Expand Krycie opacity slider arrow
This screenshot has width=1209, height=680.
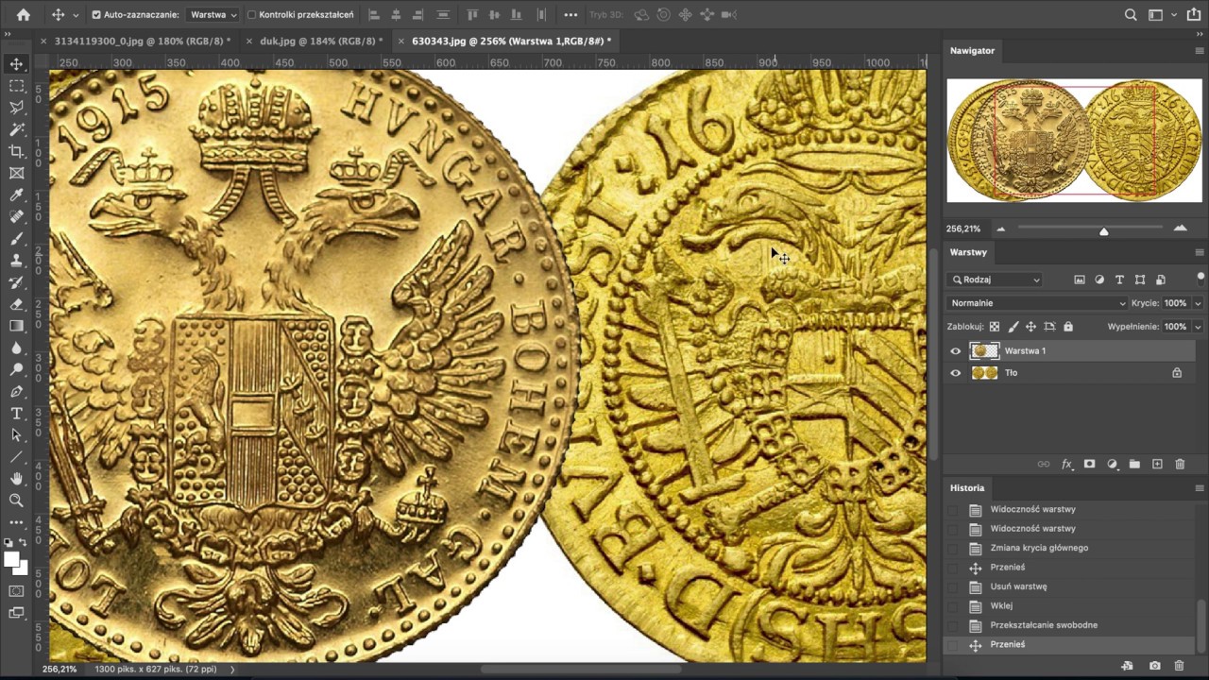point(1198,303)
